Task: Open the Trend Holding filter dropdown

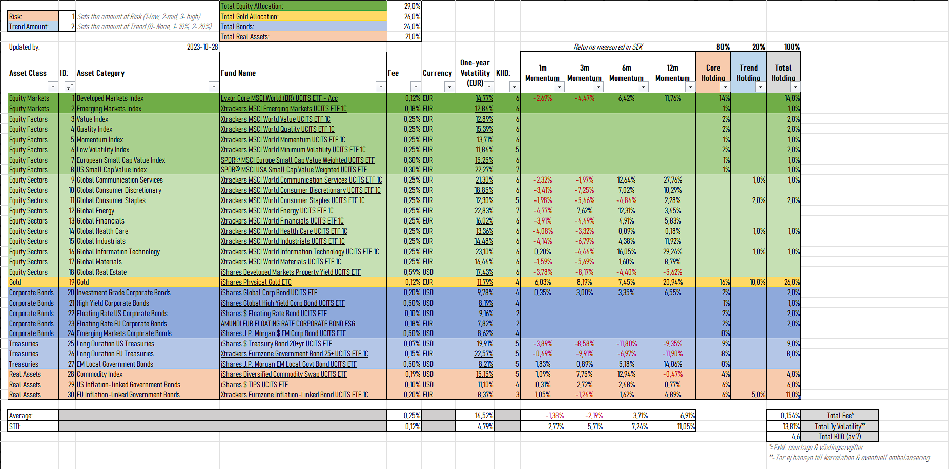Action: pyautogui.click(x=760, y=87)
